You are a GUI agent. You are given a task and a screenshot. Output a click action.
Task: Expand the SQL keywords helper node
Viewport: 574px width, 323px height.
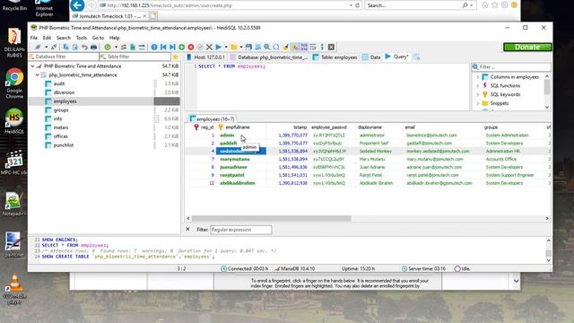click(477, 94)
